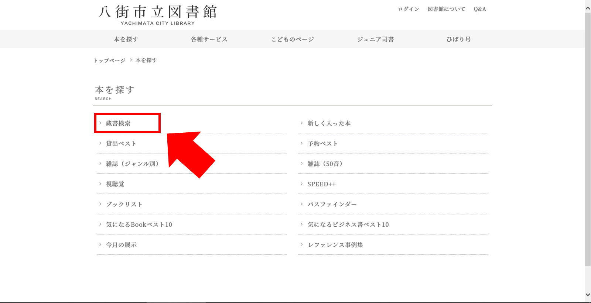Open the 視聴覚 link

point(115,184)
